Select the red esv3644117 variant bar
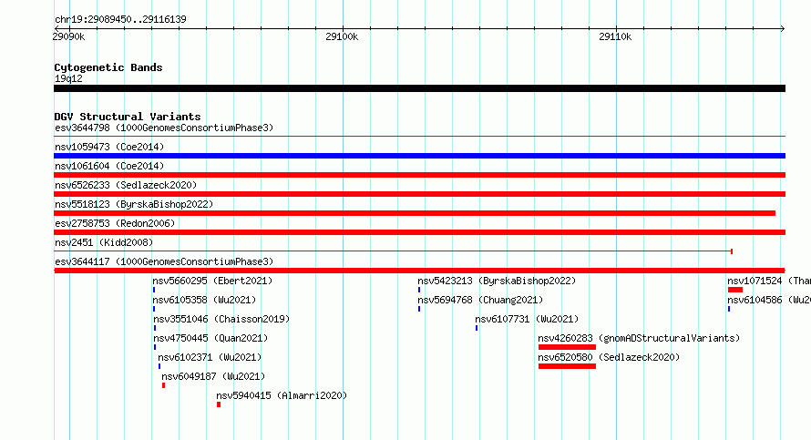This screenshot has width=811, height=440. coord(419,271)
